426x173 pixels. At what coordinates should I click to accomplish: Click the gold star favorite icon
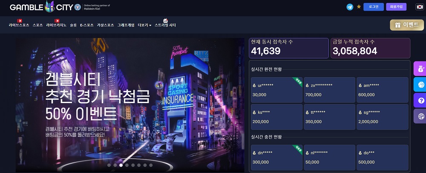(359, 6)
